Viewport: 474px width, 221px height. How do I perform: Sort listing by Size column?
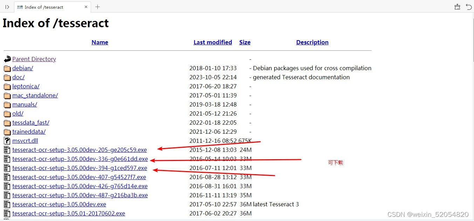[245, 42]
